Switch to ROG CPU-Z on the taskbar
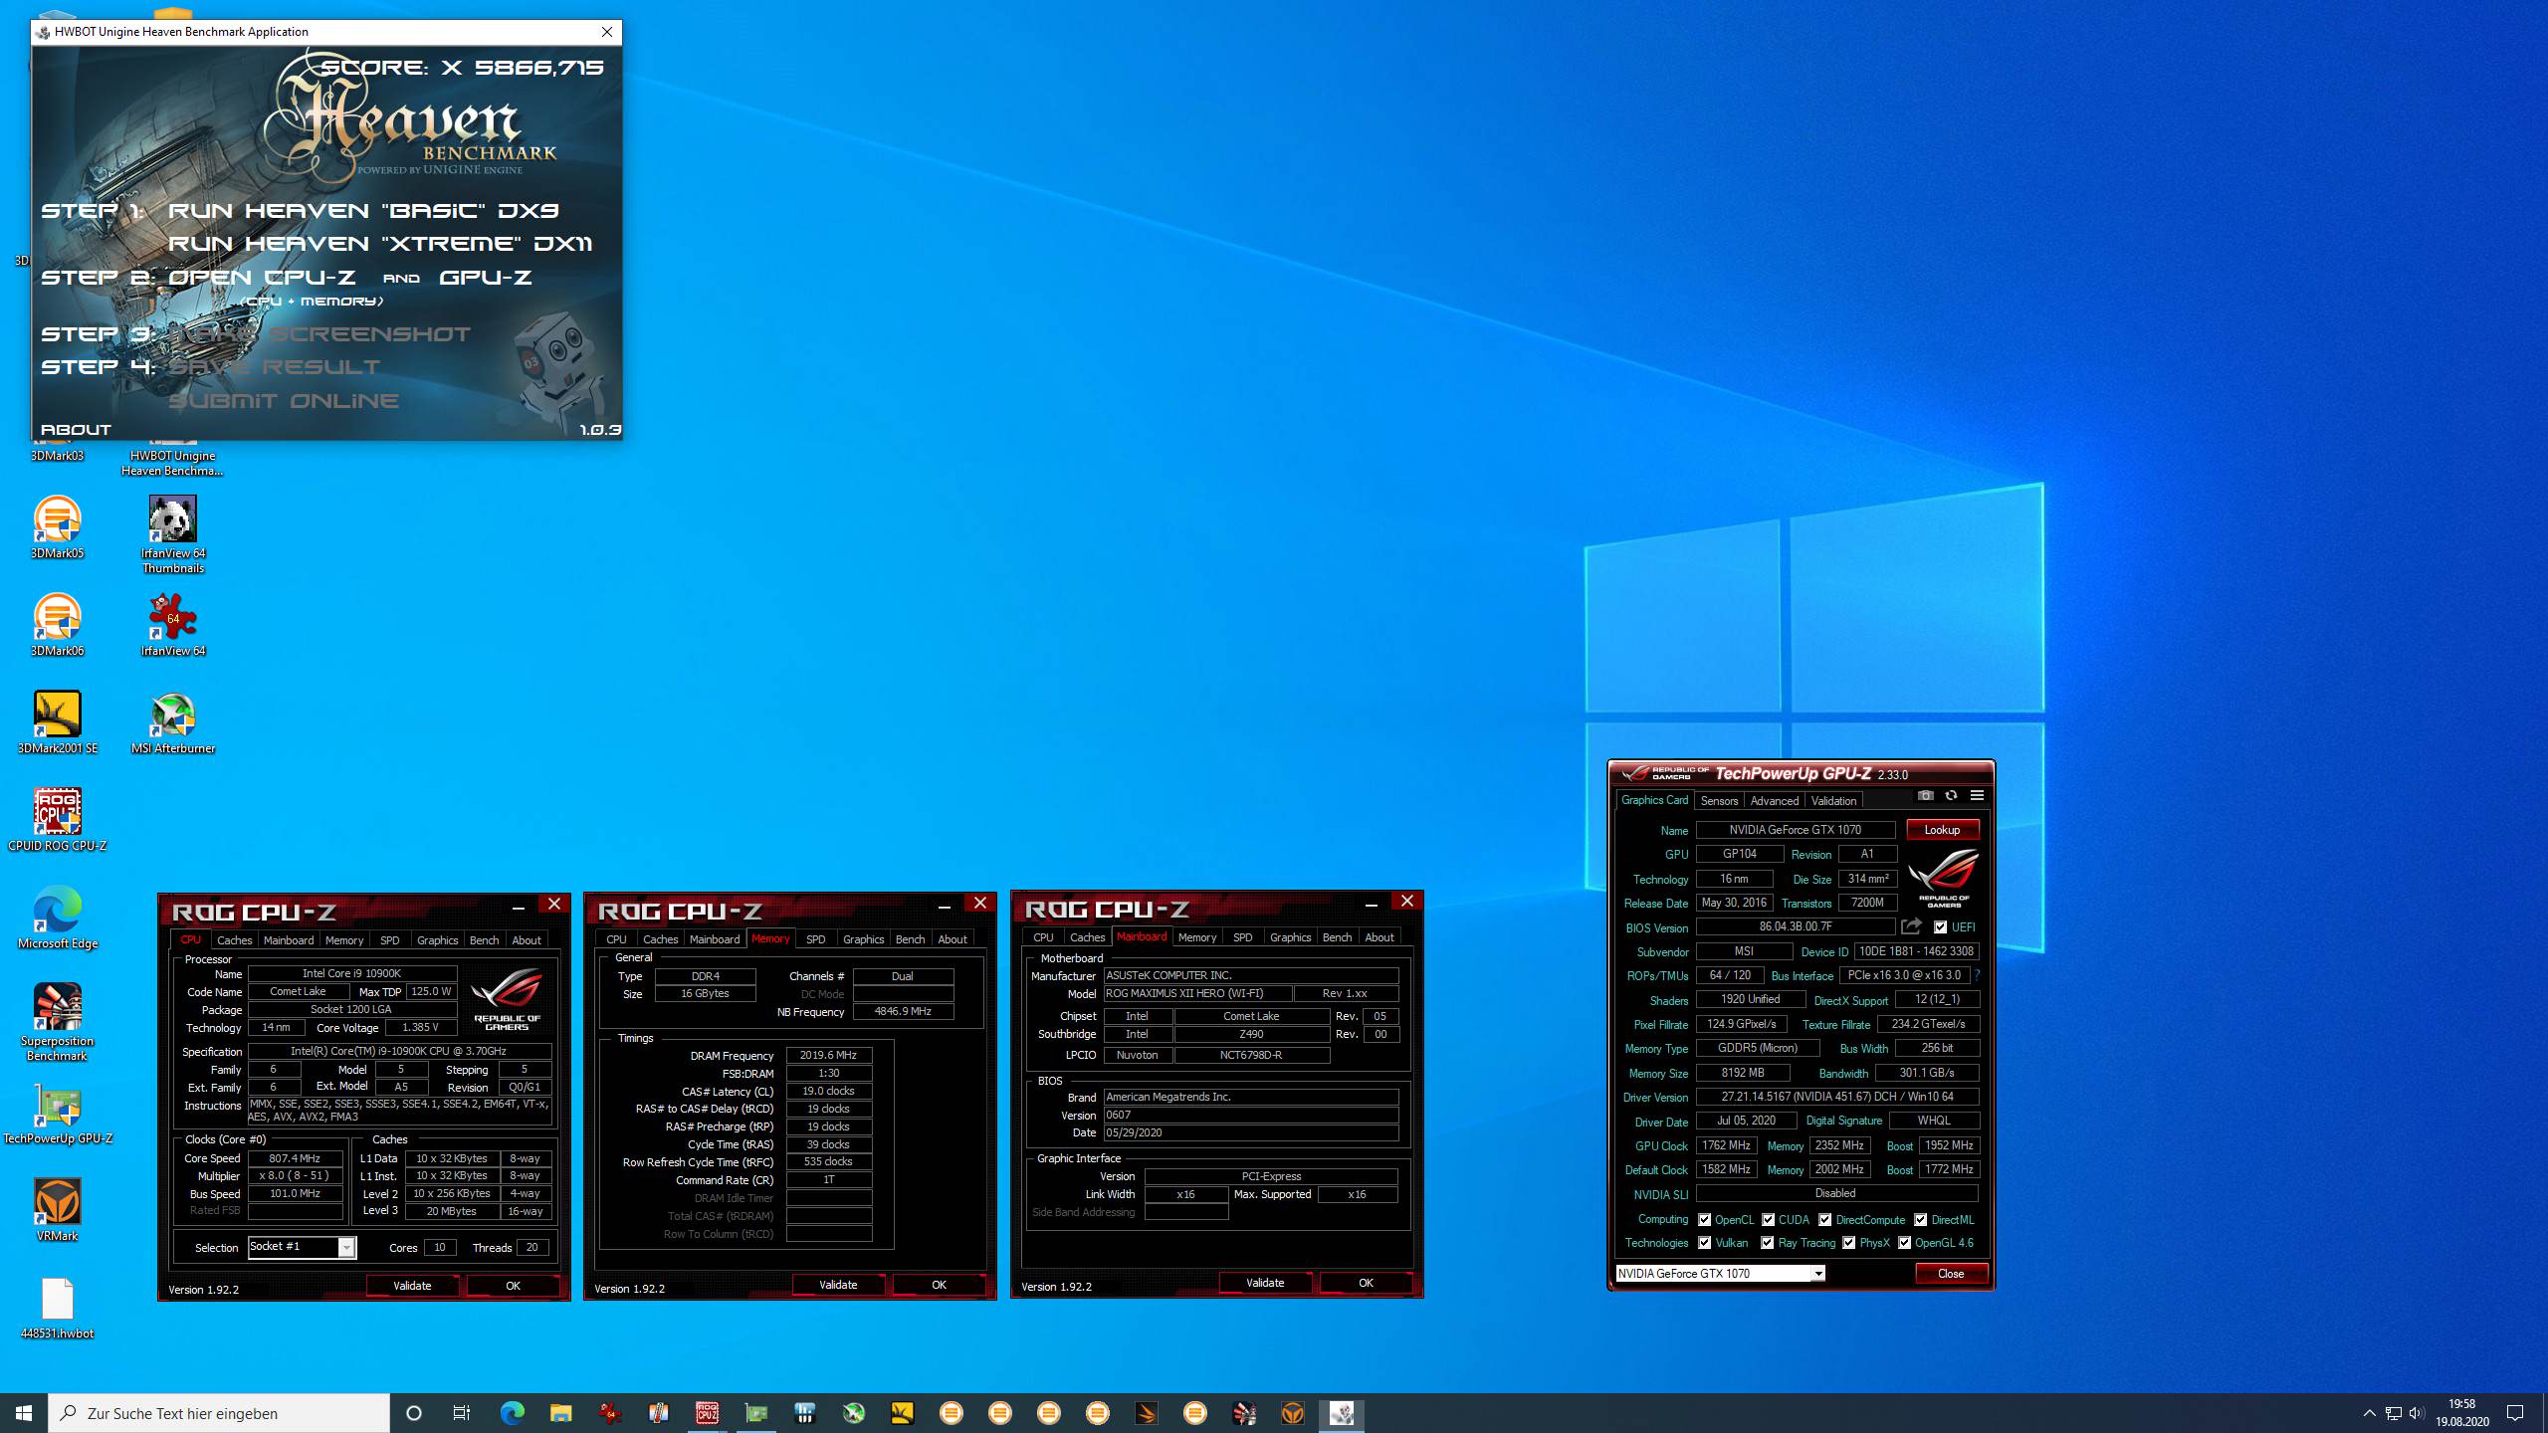This screenshot has width=2548, height=1433. point(707,1413)
